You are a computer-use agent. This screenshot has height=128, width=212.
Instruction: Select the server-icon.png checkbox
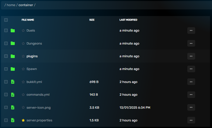coord(6,108)
